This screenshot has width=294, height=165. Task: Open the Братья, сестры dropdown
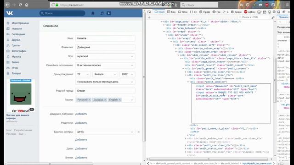105,132
